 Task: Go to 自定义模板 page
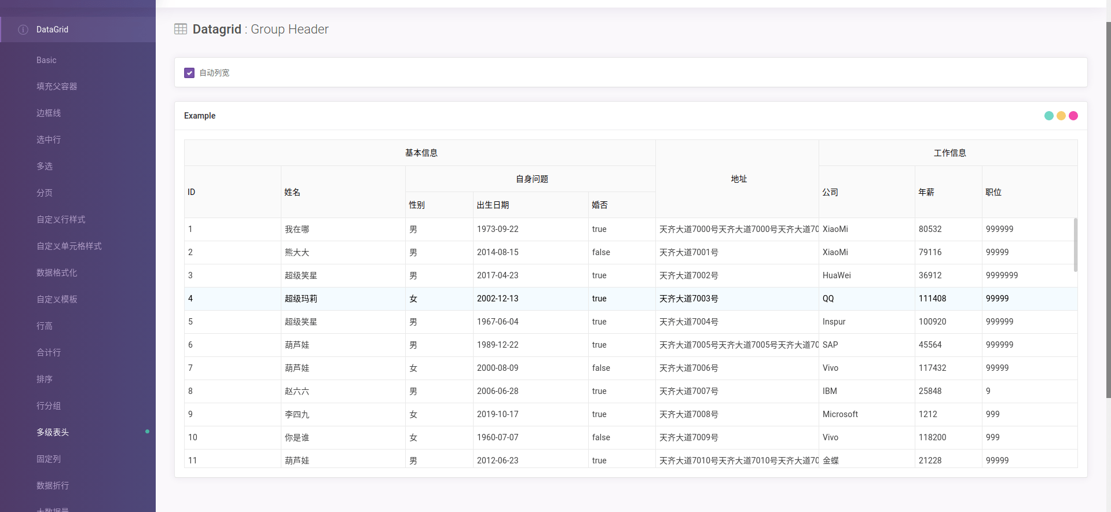tap(57, 299)
